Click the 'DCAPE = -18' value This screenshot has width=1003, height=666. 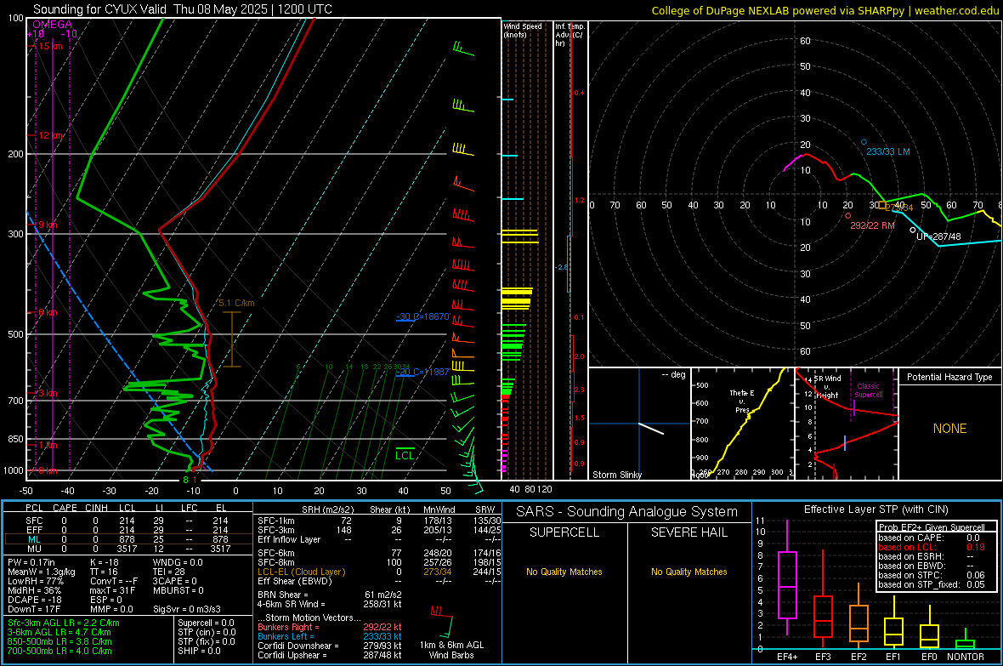35,600
